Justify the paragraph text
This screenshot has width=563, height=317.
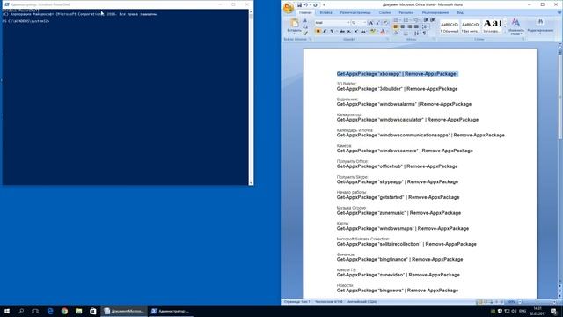416,26
